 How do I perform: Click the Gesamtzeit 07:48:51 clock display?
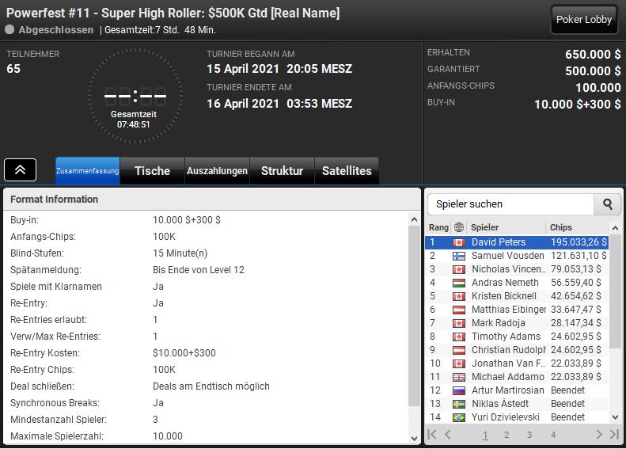(134, 120)
